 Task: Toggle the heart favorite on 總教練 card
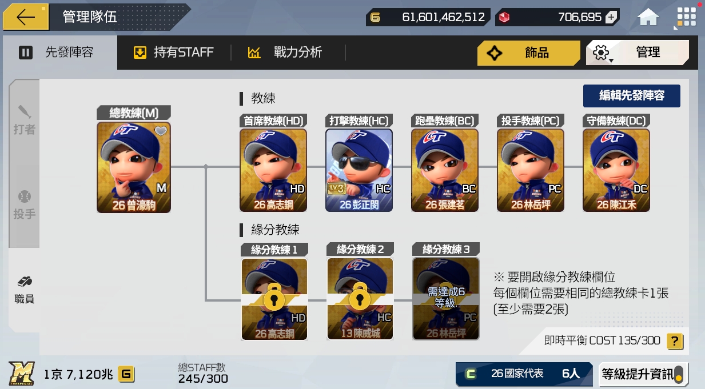[161, 131]
